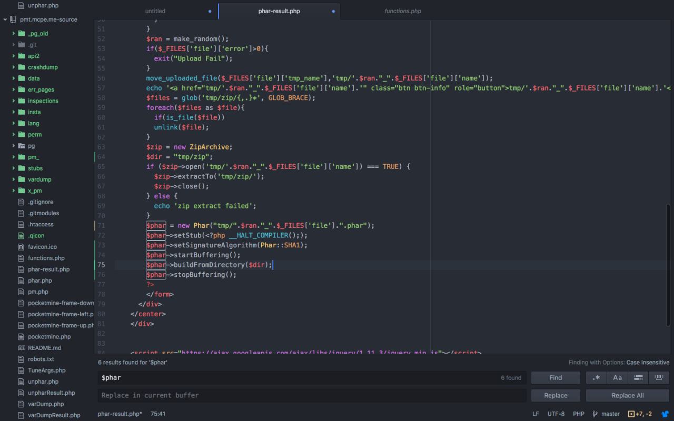Click the TuneArgs.php file icon
This screenshot has width=674, height=421.
point(22,370)
